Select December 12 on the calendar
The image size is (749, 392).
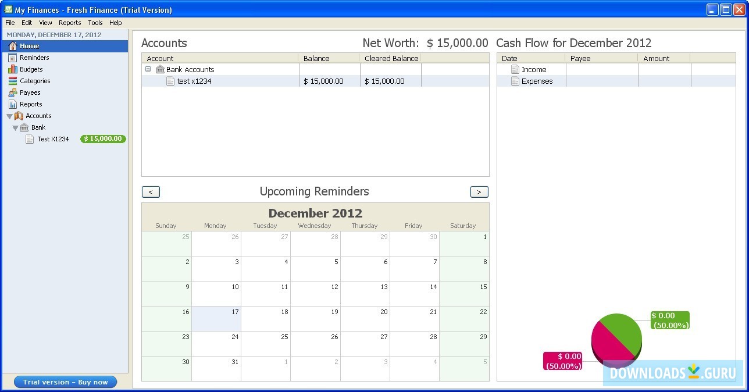tap(315, 294)
